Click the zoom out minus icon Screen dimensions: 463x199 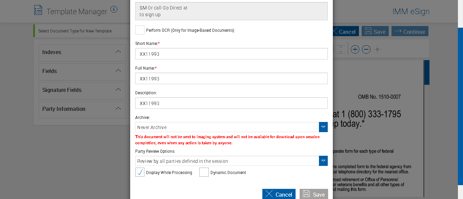[x=366, y=50]
